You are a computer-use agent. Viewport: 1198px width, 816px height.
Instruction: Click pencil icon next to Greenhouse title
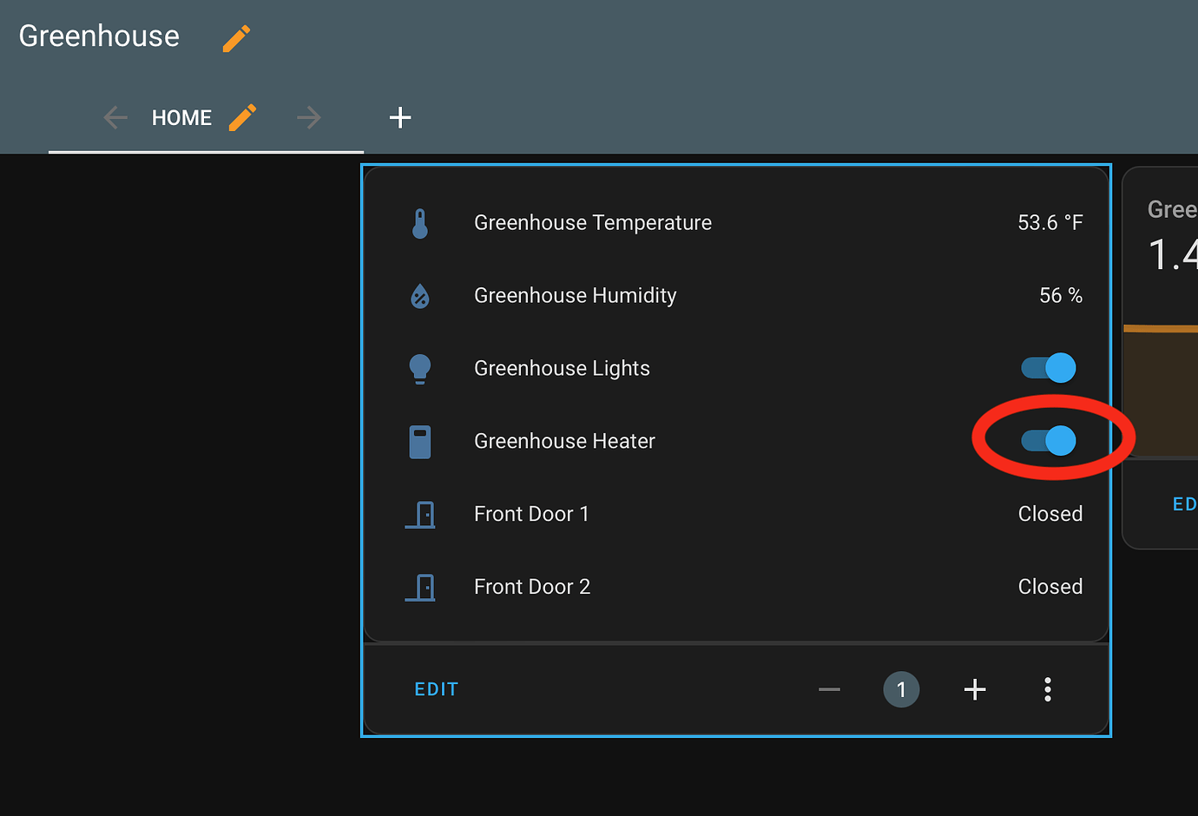pos(236,38)
